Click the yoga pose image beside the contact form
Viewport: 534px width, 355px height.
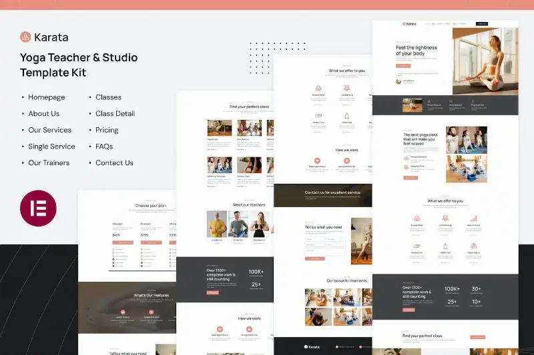click(362, 241)
